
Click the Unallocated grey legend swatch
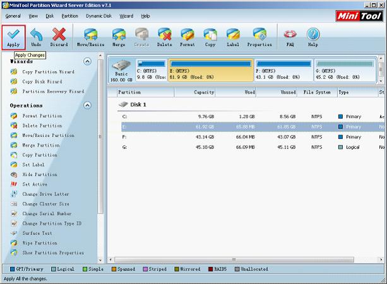point(237,269)
